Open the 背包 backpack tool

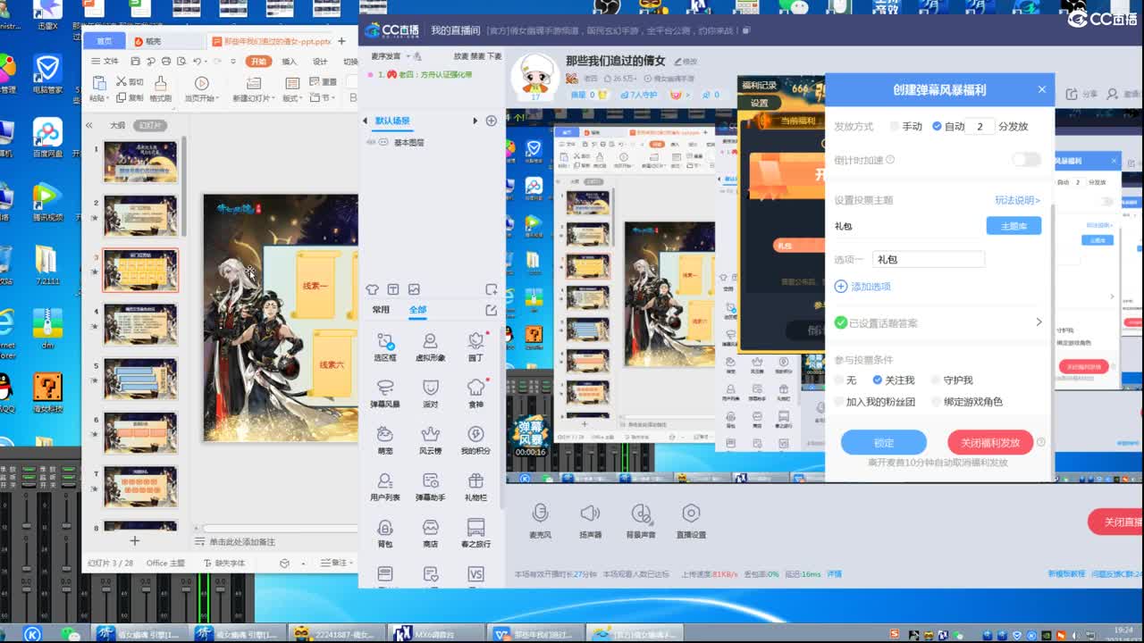point(385,532)
